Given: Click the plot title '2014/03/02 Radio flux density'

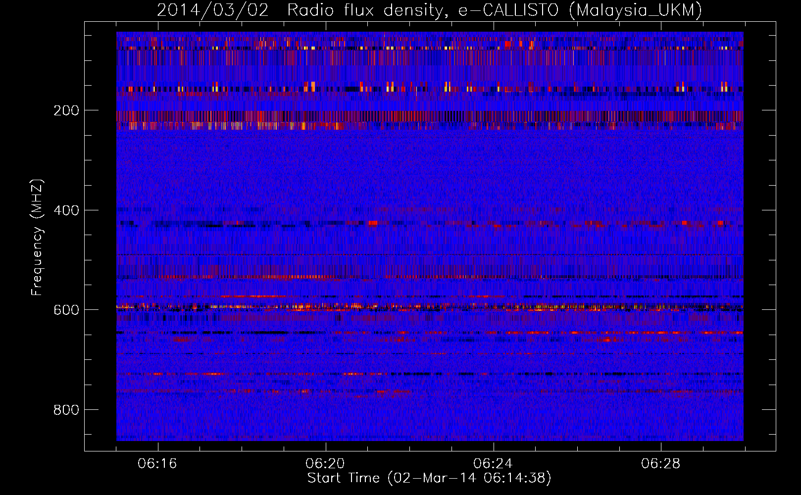Looking at the screenshot, I should [429, 10].
